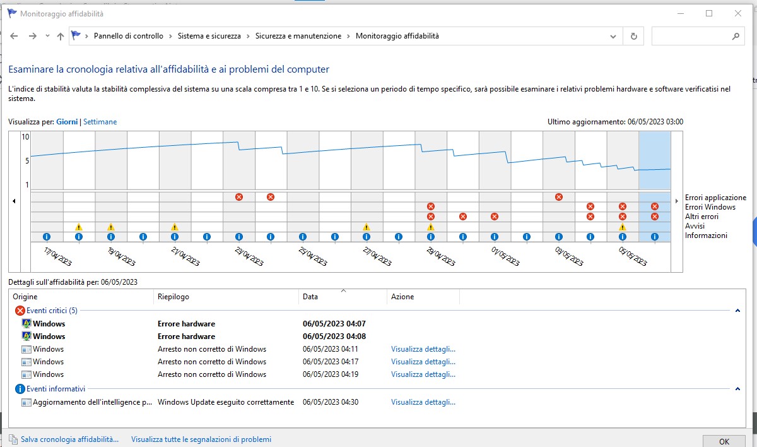Open 'Visualizza dettagli' for 04:17 event
The height and width of the screenshot is (447, 757).
pos(423,362)
